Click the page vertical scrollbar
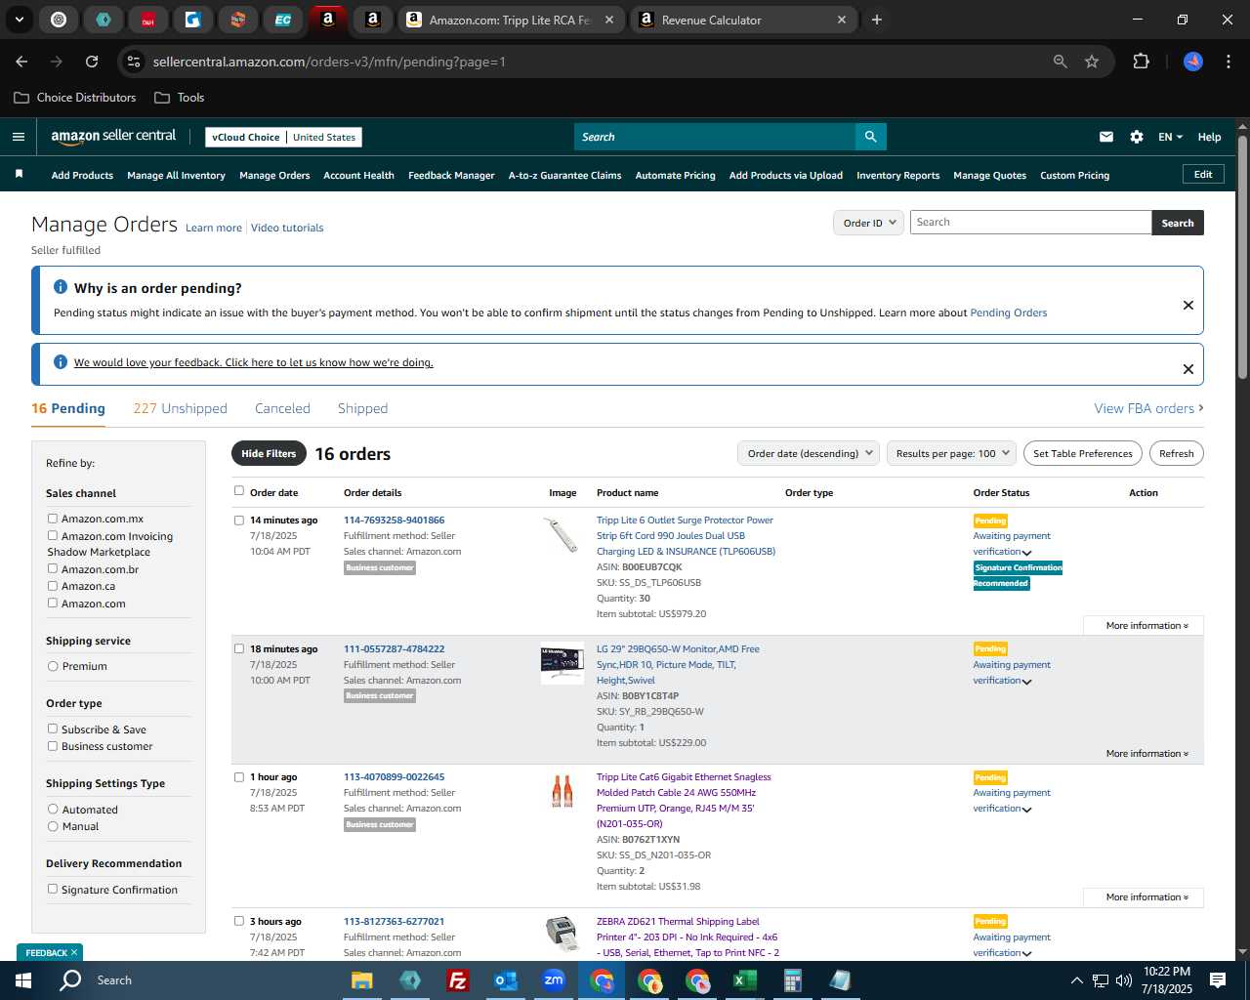The image size is (1250, 1000). click(x=1242, y=257)
